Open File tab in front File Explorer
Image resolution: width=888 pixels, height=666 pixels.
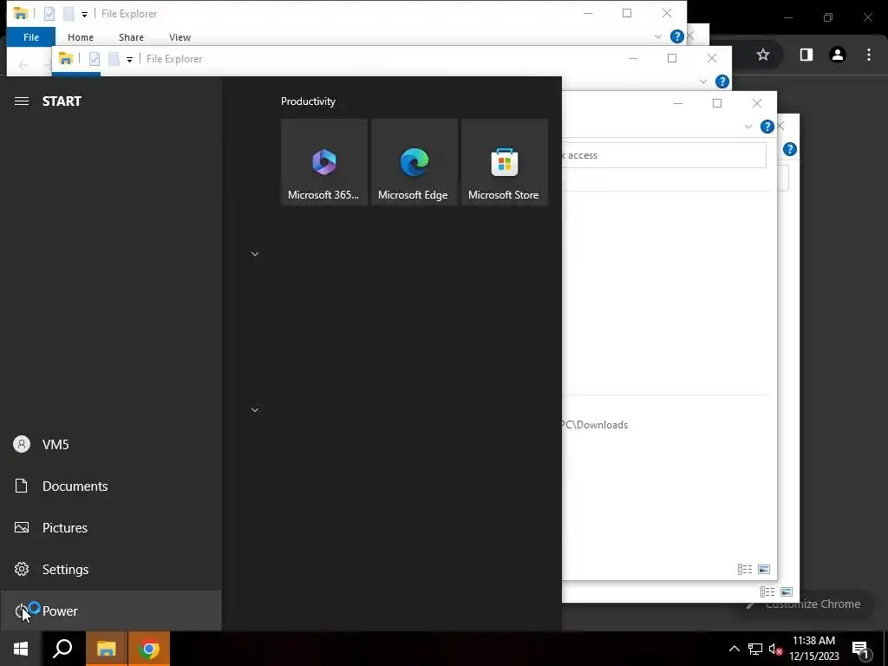coord(31,36)
